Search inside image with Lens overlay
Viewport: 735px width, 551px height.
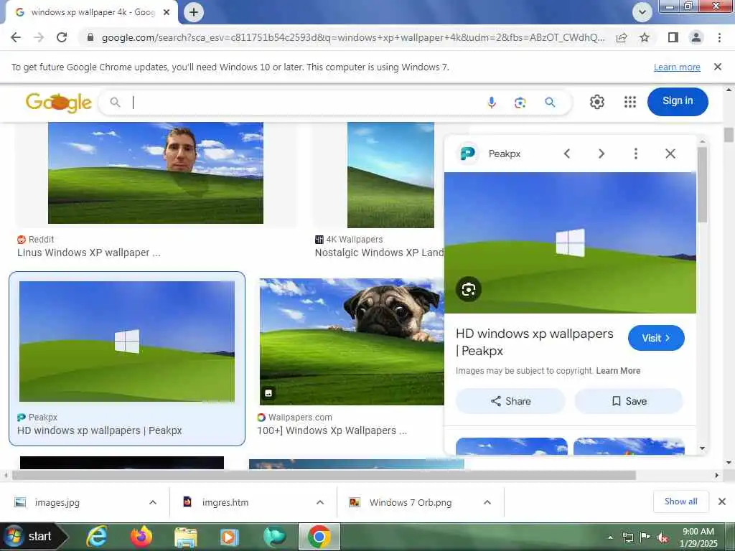[x=468, y=289]
